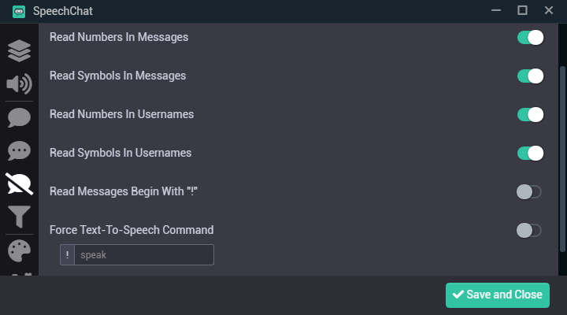Switch off Read Symbols In Usernames
Screen dimensions: 567x315
click(530, 153)
